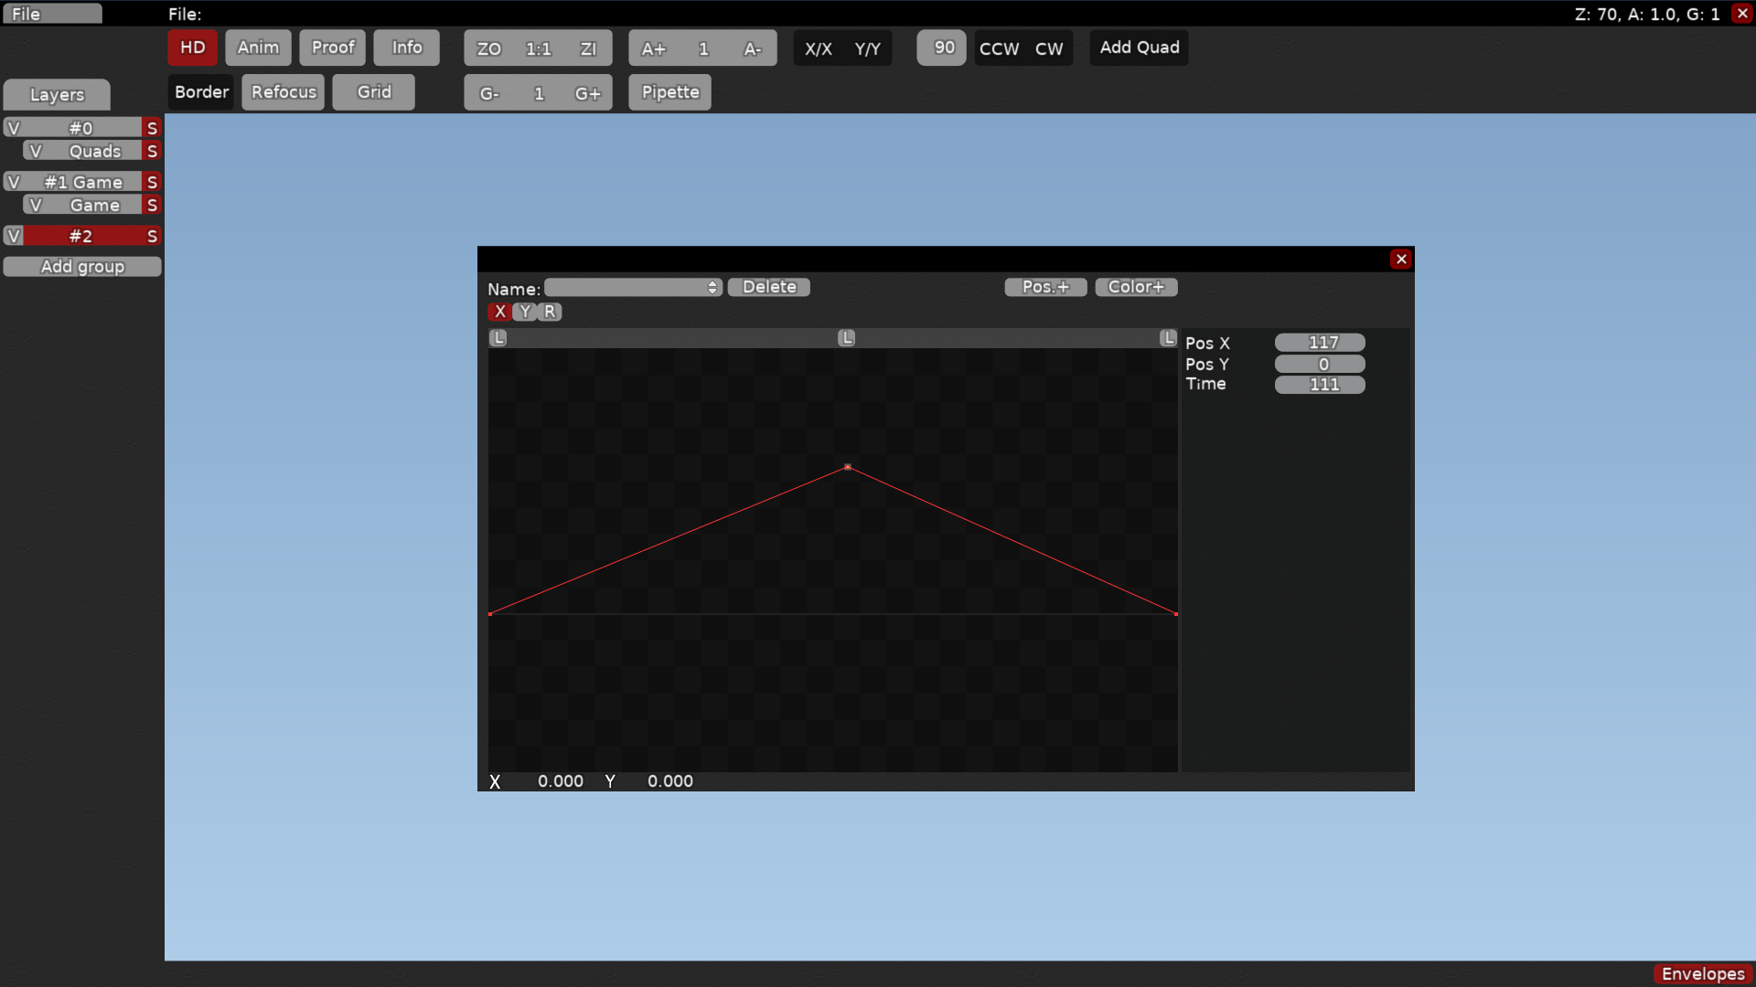The width and height of the screenshot is (1756, 987).
Task: Click the Add group button
Action: click(82, 267)
